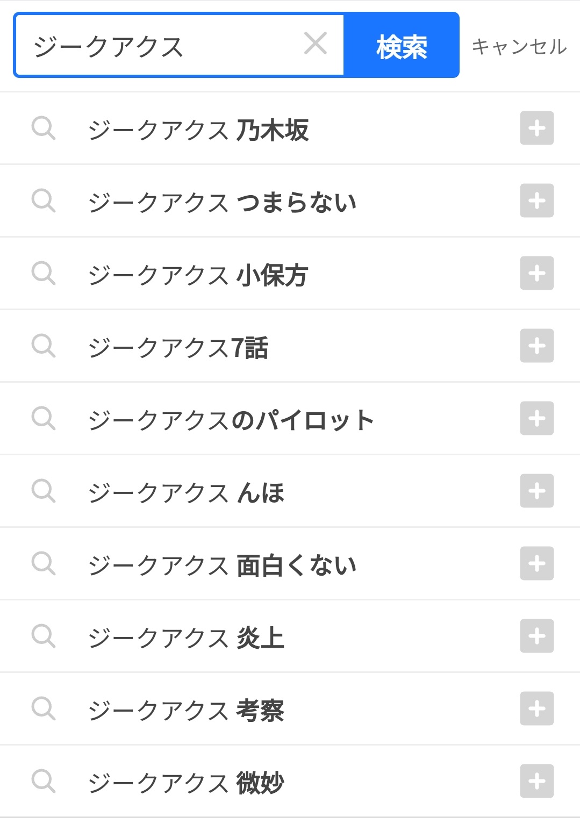Clear the search field with X icon
The height and width of the screenshot is (838, 580).
coord(316,44)
